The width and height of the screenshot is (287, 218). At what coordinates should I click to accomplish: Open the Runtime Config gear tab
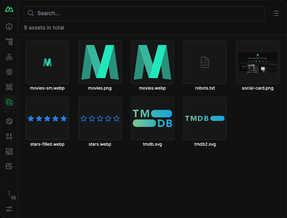pyautogui.click(x=9, y=121)
